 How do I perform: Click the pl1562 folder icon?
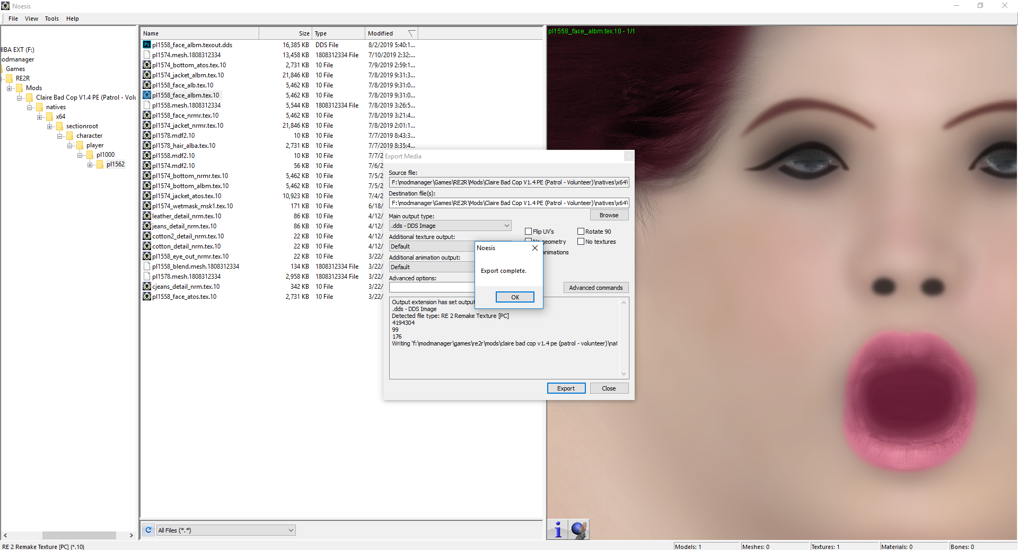coord(100,164)
